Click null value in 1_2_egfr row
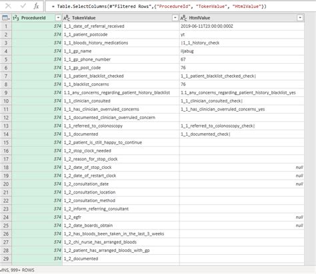Viewport: 316px width, 274px height. [299, 217]
